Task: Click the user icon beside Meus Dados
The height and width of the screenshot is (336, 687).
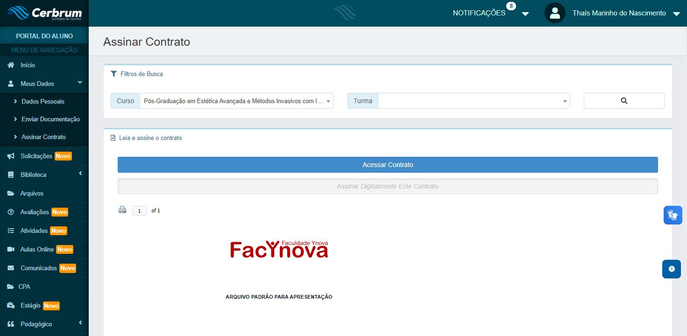Action: click(11, 84)
